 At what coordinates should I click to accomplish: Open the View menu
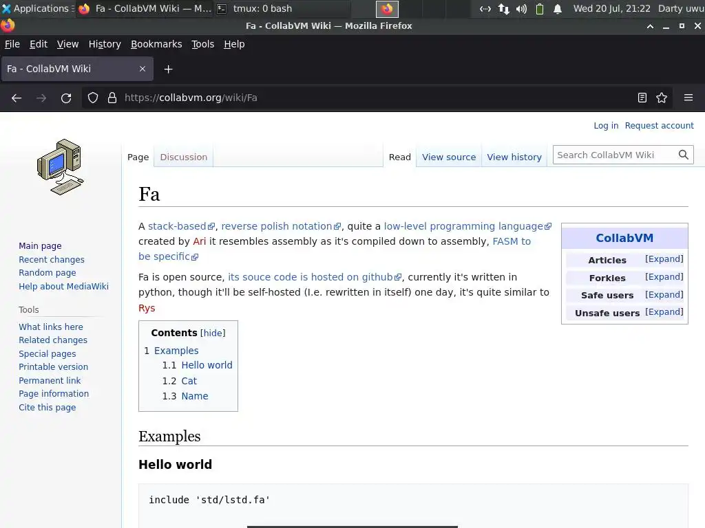coord(68,44)
